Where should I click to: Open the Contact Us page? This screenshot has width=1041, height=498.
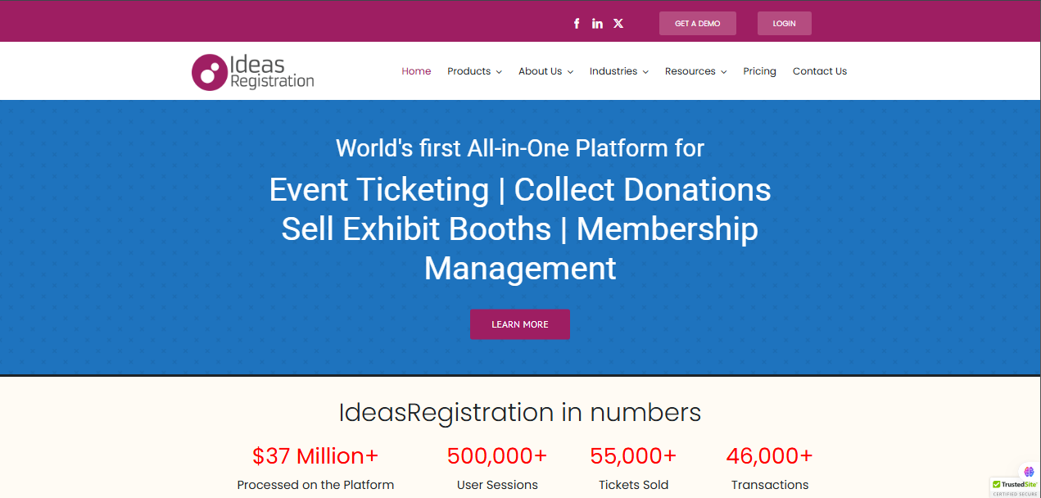coord(820,71)
